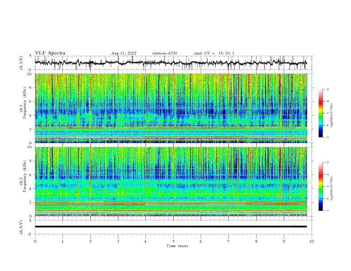
Task: Click the ch.2 frequency spectrogram panel
Action: pyautogui.click(x=171, y=182)
